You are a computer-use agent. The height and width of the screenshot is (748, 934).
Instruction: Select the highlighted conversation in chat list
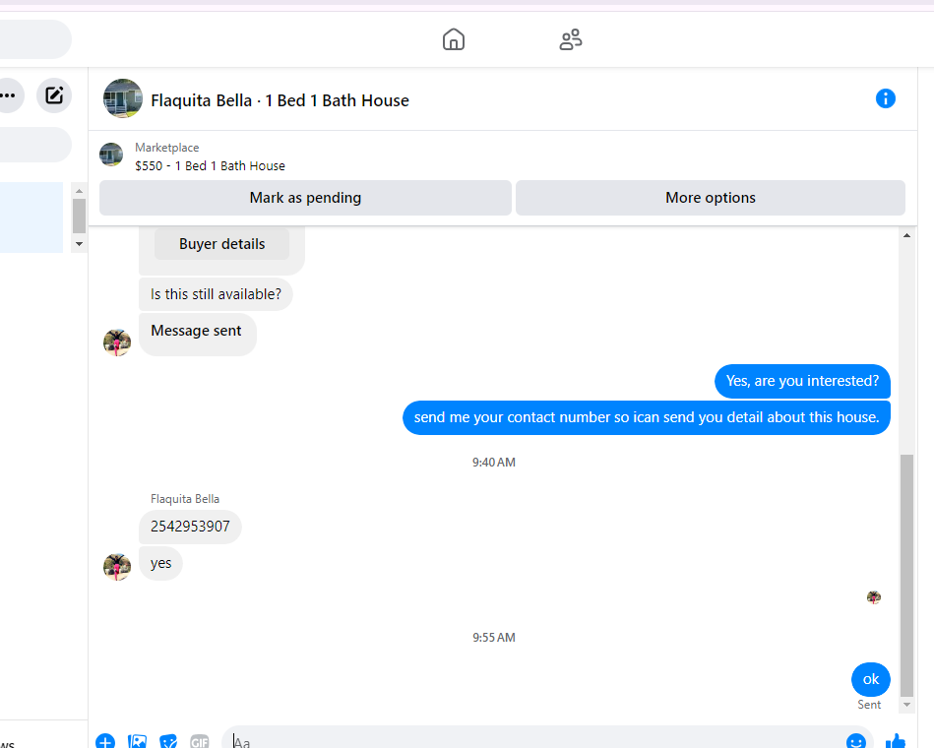tap(31, 218)
